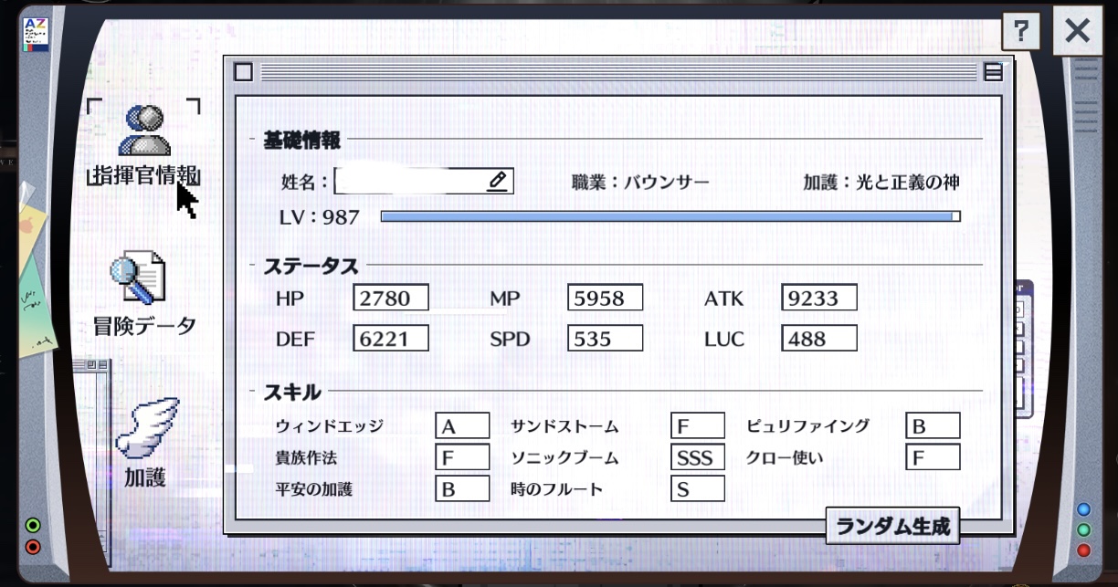Click the ランダム生成 random generate button
1118x587 pixels.
coord(892,526)
